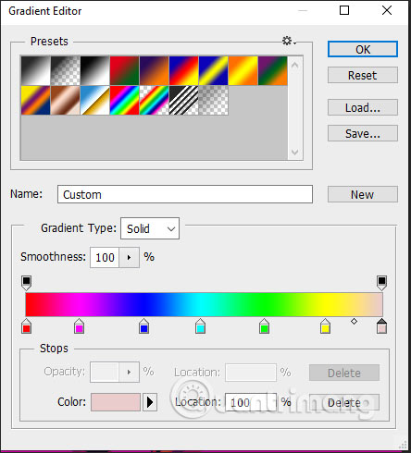
Task: Choose the red to green gradient preset
Action: point(125,70)
